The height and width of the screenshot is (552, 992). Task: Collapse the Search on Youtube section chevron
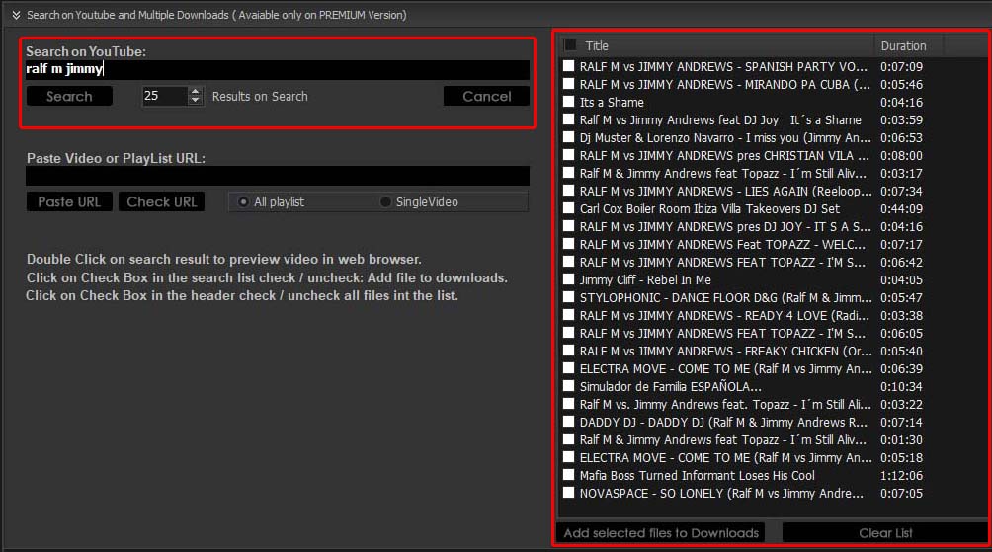tap(16, 15)
